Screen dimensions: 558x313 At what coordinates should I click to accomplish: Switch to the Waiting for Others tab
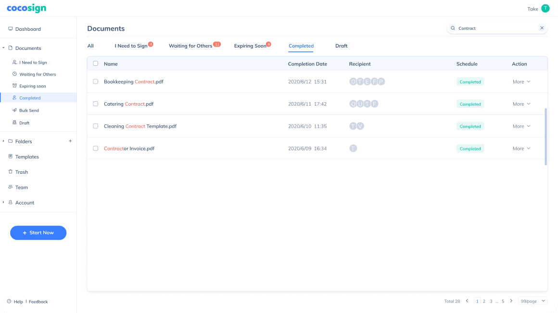(x=190, y=46)
